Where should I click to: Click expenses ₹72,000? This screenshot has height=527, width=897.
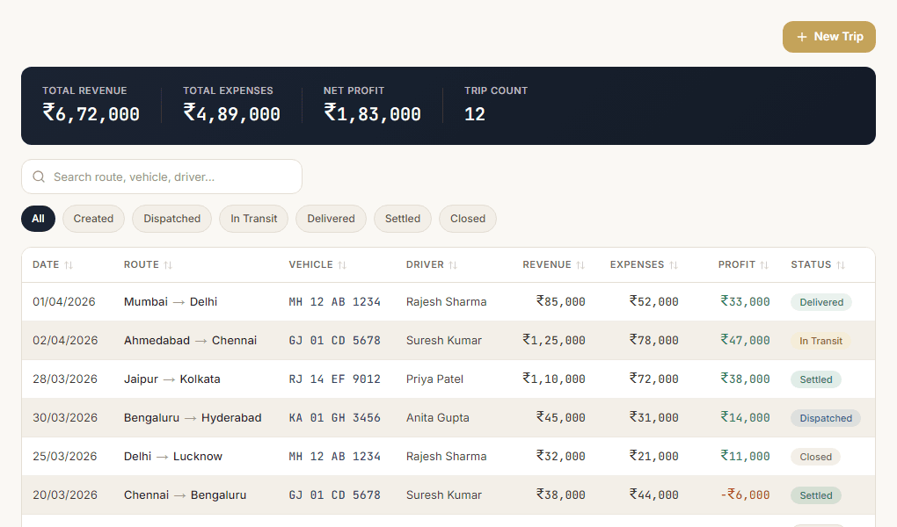pyautogui.click(x=654, y=379)
